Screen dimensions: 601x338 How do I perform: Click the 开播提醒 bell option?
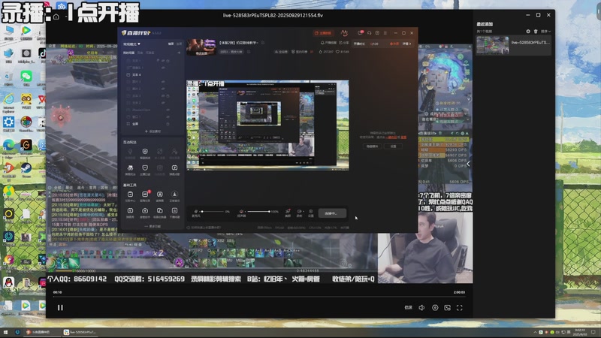pyautogui.click(x=328, y=43)
